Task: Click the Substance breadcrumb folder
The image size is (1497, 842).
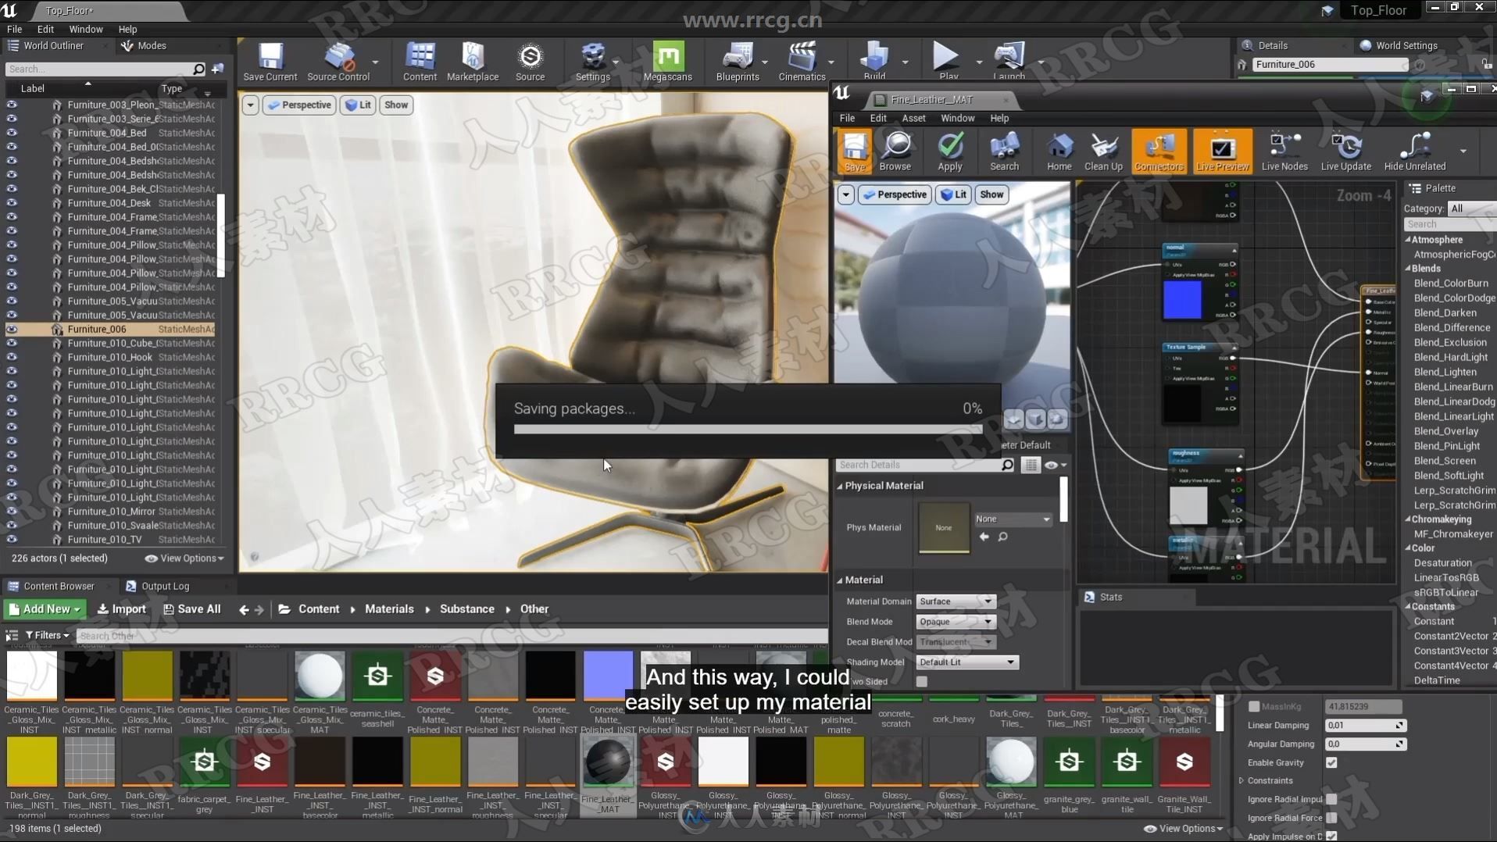Action: click(466, 609)
